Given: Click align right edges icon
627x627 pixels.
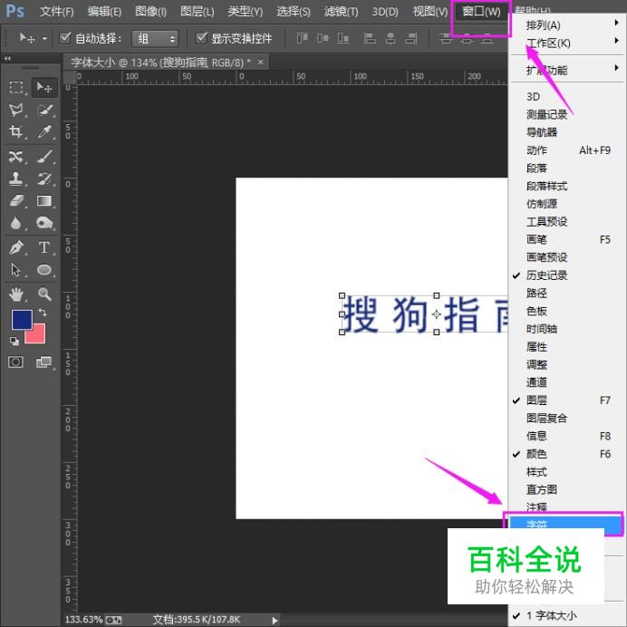Looking at the screenshot, I should (x=411, y=38).
